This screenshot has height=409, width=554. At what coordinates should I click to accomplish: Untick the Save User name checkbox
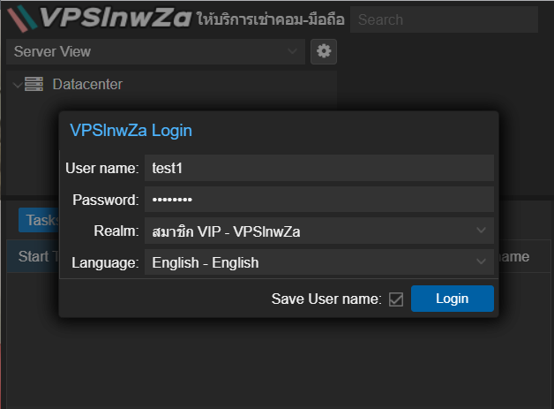point(396,299)
